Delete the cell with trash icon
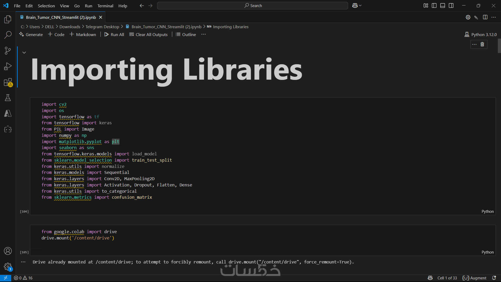 point(482,44)
